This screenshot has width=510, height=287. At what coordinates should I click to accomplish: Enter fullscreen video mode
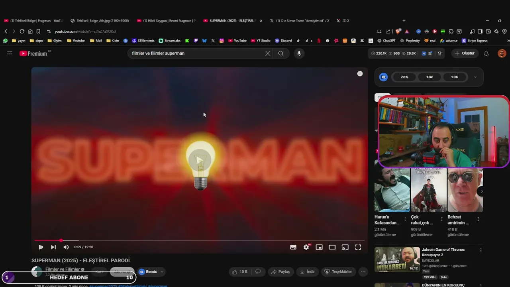(358, 247)
